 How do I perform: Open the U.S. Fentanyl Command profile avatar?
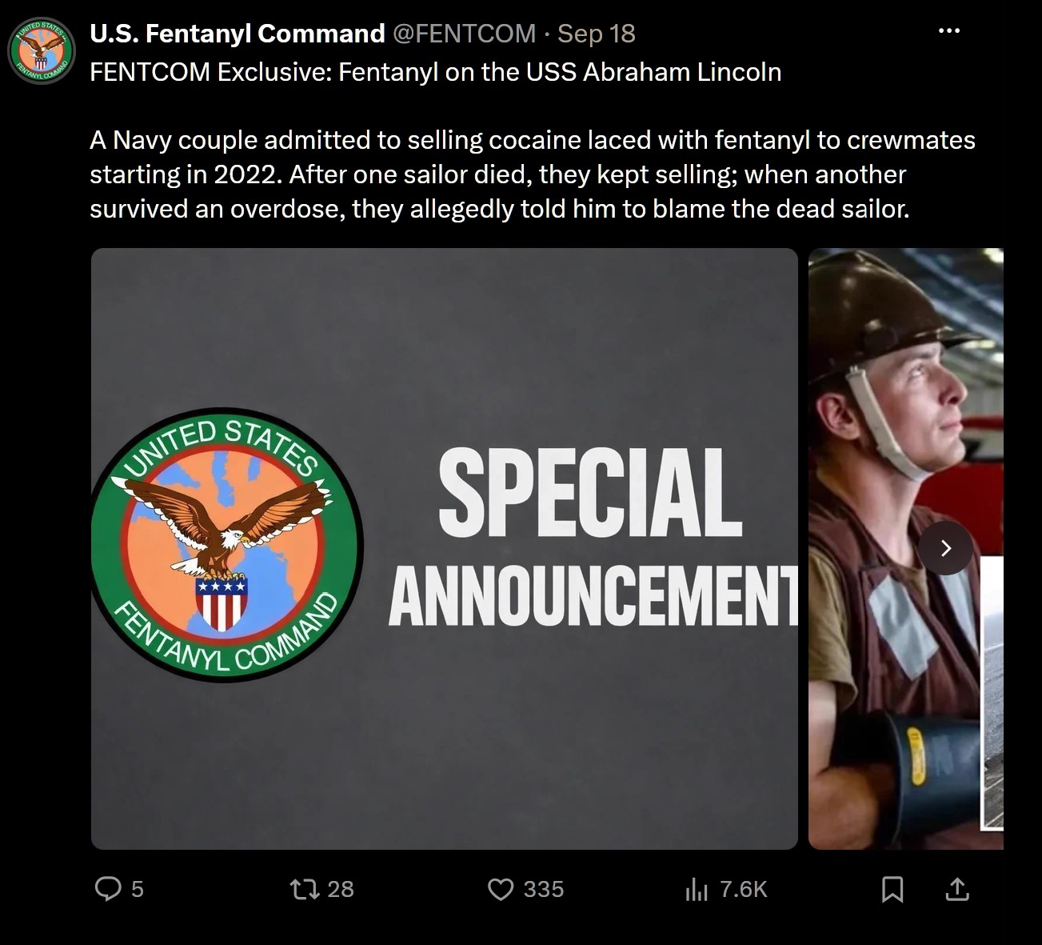41,50
